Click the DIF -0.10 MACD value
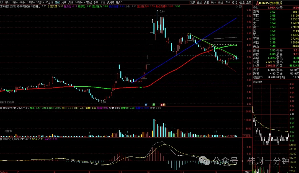 coord(25,139)
